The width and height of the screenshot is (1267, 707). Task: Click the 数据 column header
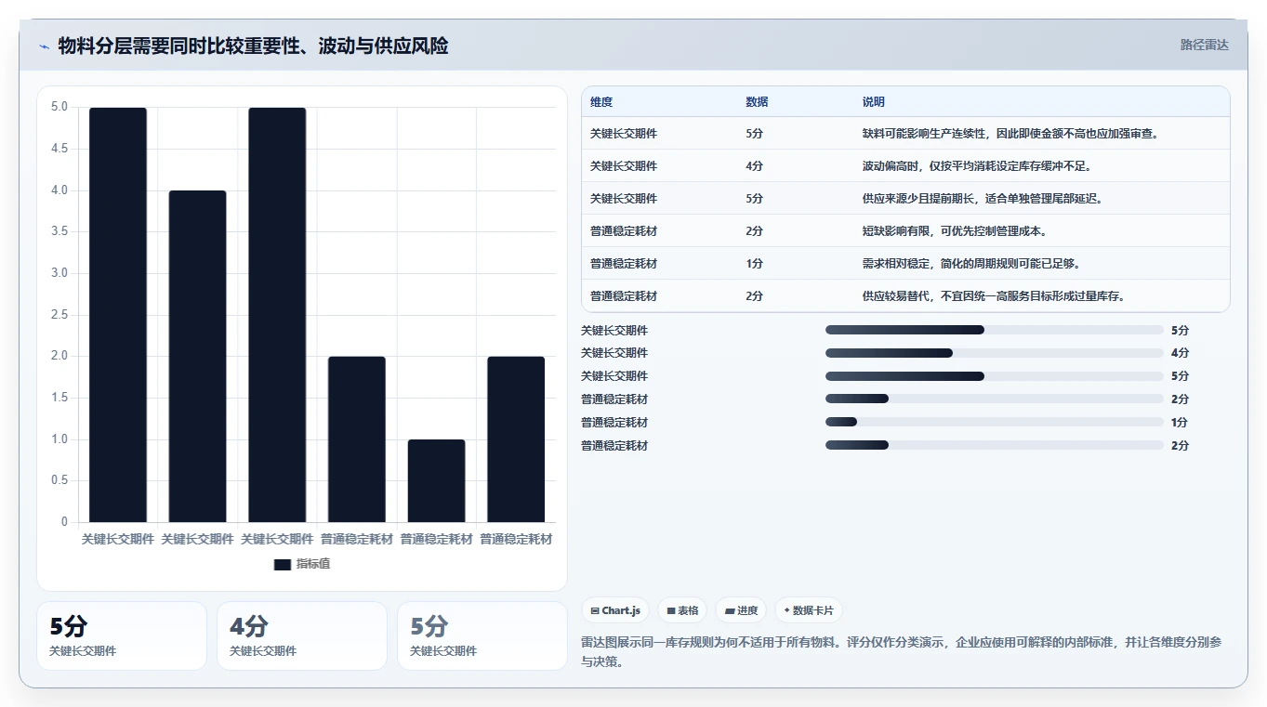pos(757,102)
